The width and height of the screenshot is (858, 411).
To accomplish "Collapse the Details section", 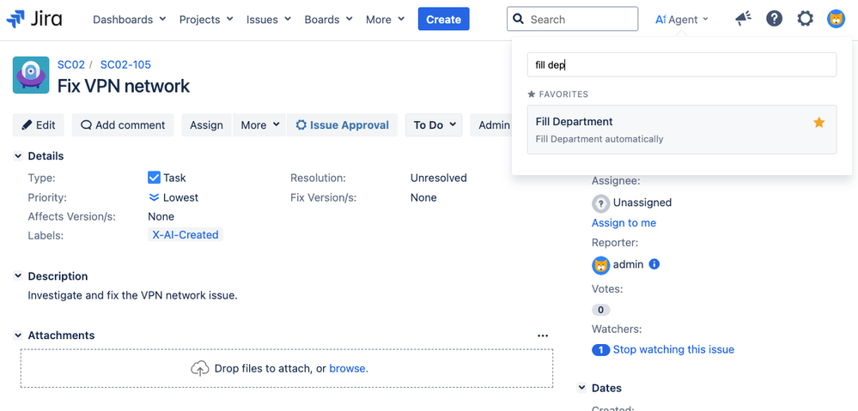I will coord(18,156).
